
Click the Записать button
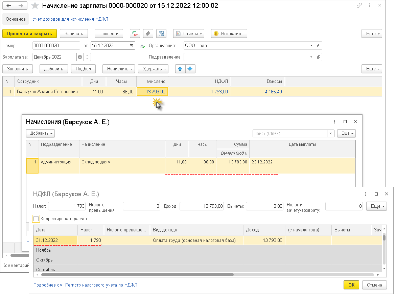74,33
